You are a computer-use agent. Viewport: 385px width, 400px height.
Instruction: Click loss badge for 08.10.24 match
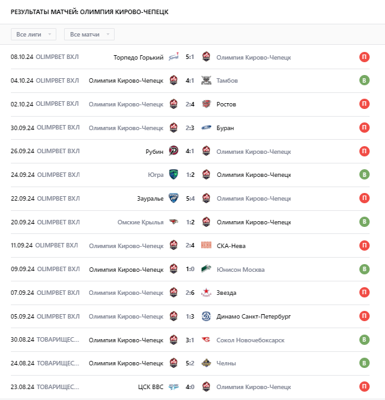point(365,57)
